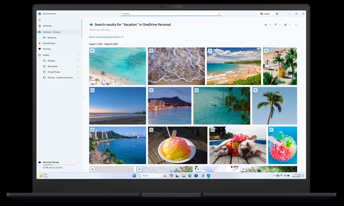
Task: Toggle the hamburger navigation menu
Action: point(39,20)
